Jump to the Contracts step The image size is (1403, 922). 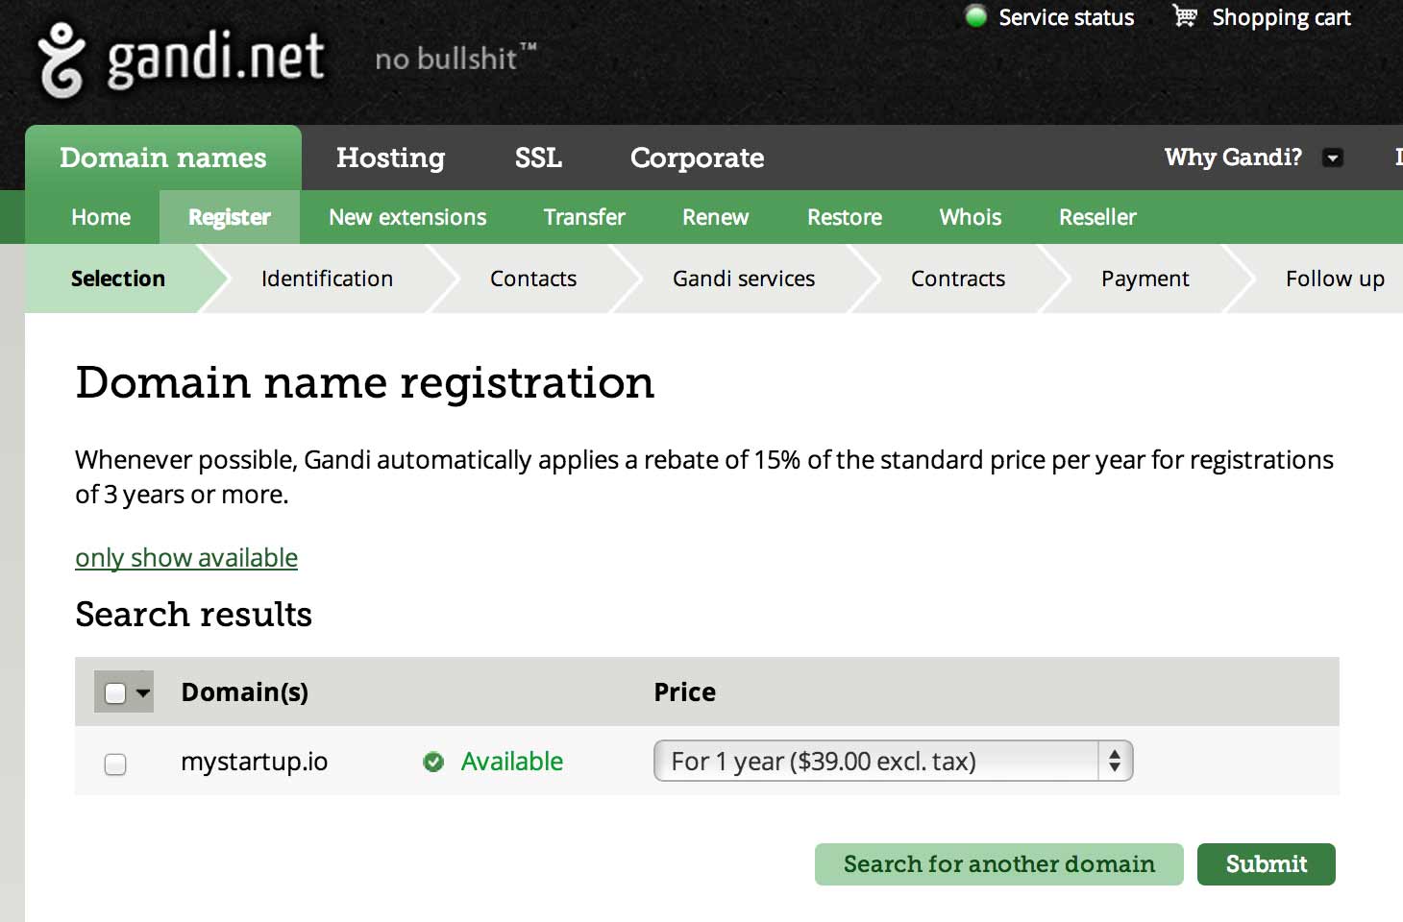[x=958, y=279]
